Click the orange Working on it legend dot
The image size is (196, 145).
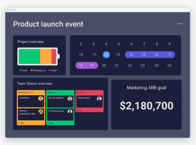[32, 70]
